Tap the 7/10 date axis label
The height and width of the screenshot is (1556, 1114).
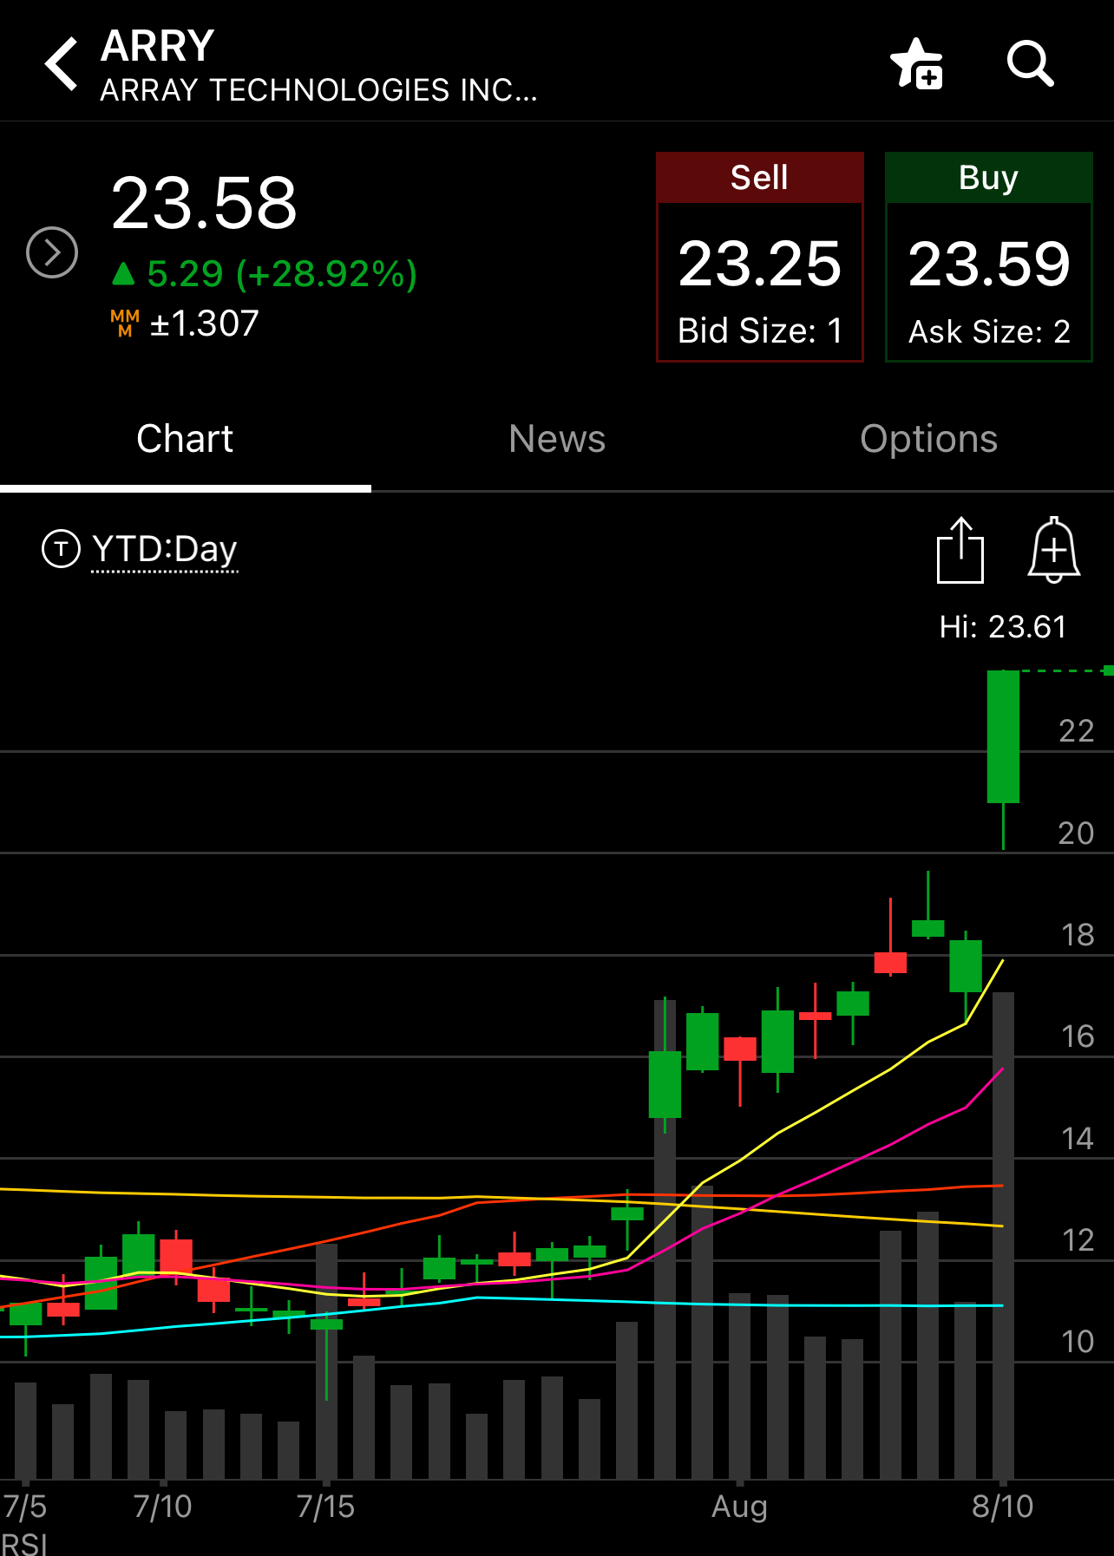click(x=162, y=1507)
